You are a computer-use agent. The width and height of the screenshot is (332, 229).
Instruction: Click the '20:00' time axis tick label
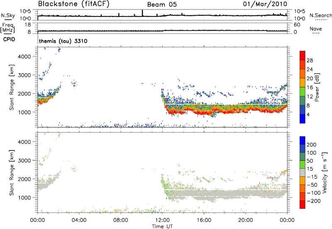(246, 220)
